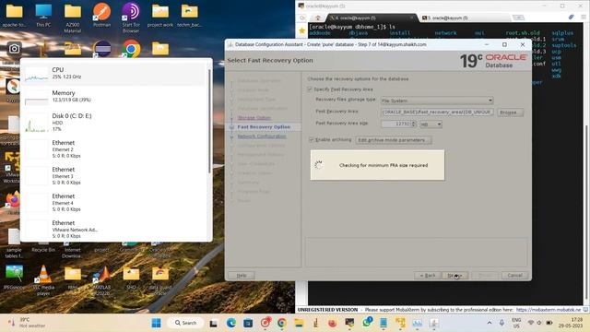Click the Next button in DBCA wizard
The width and height of the screenshot is (590, 332).
click(x=454, y=276)
